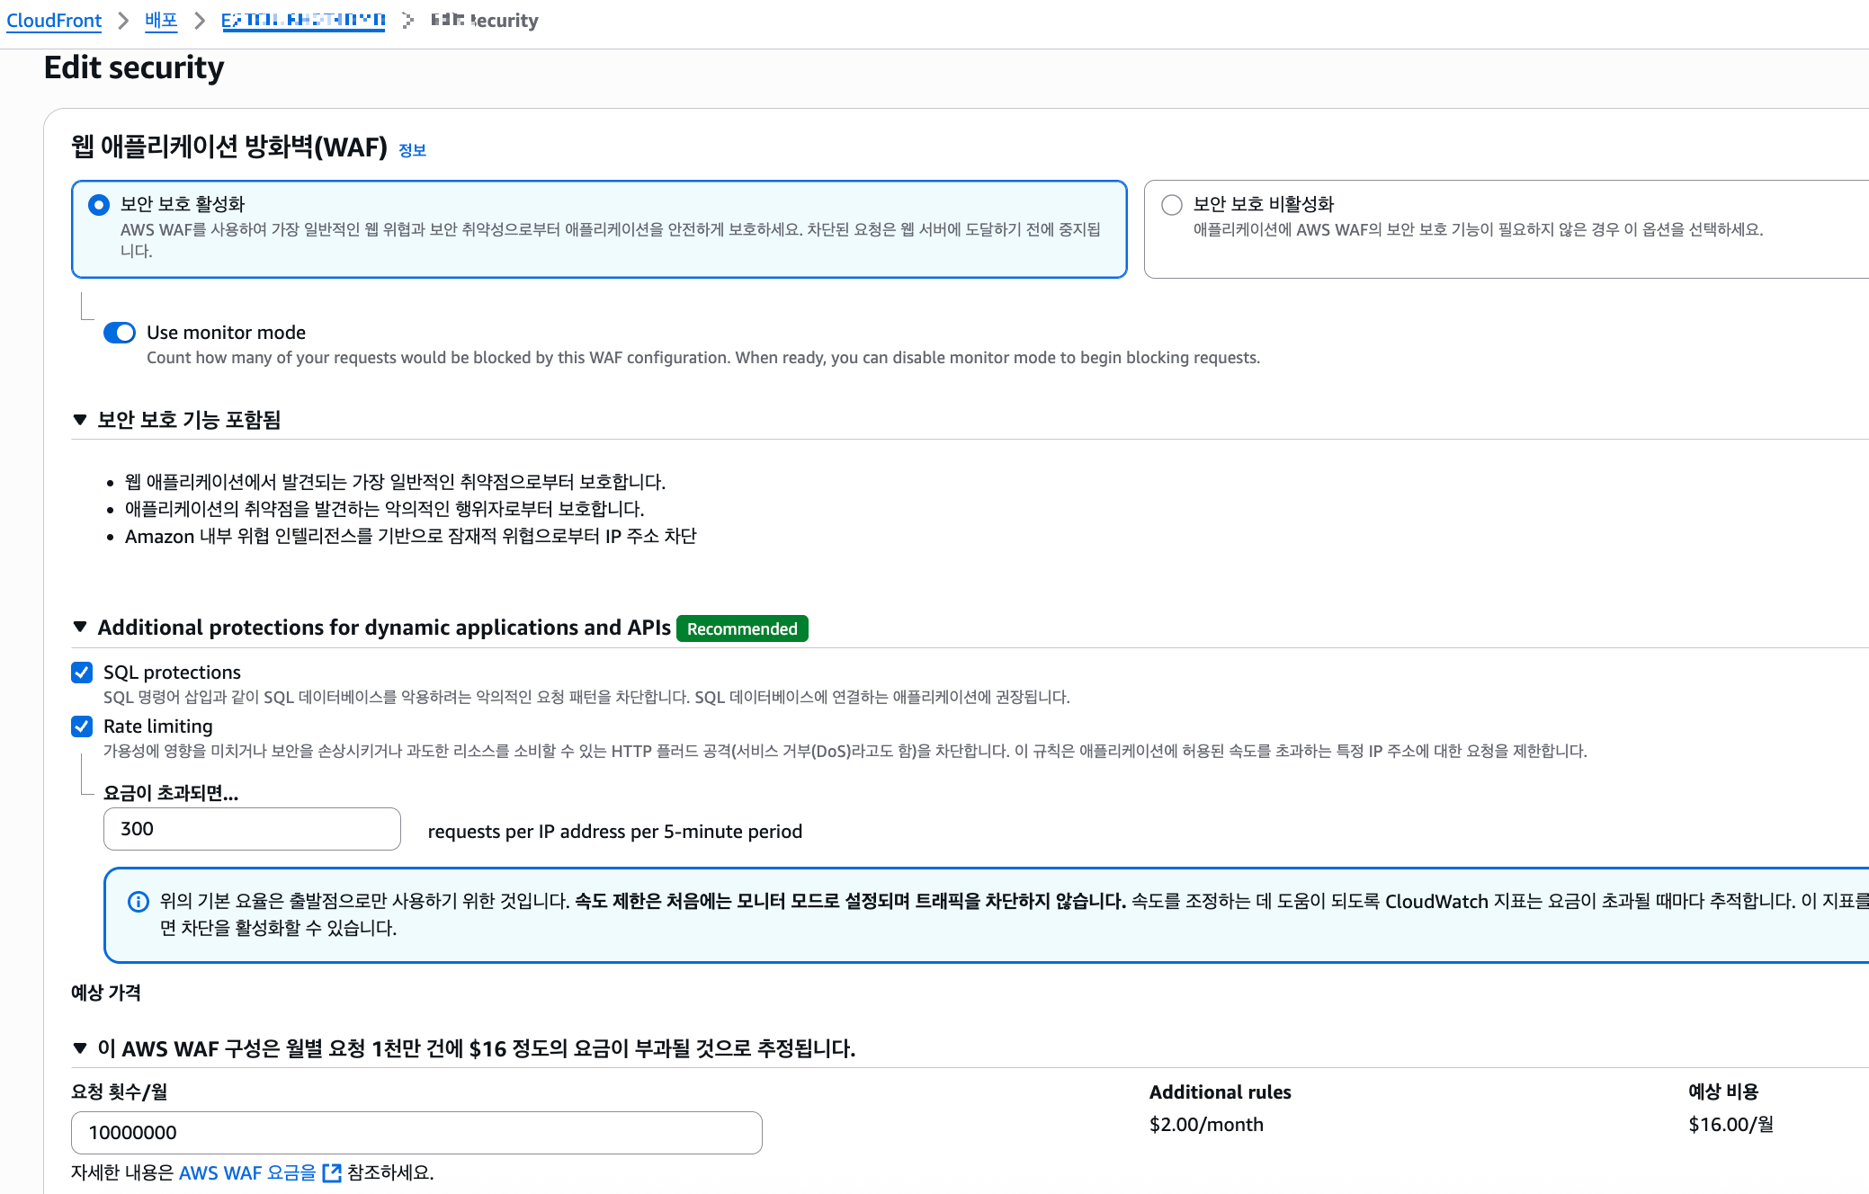Viewport: 1869px width, 1194px height.
Task: Click first breadcrumb chevron after CloudFront
Action: click(123, 21)
